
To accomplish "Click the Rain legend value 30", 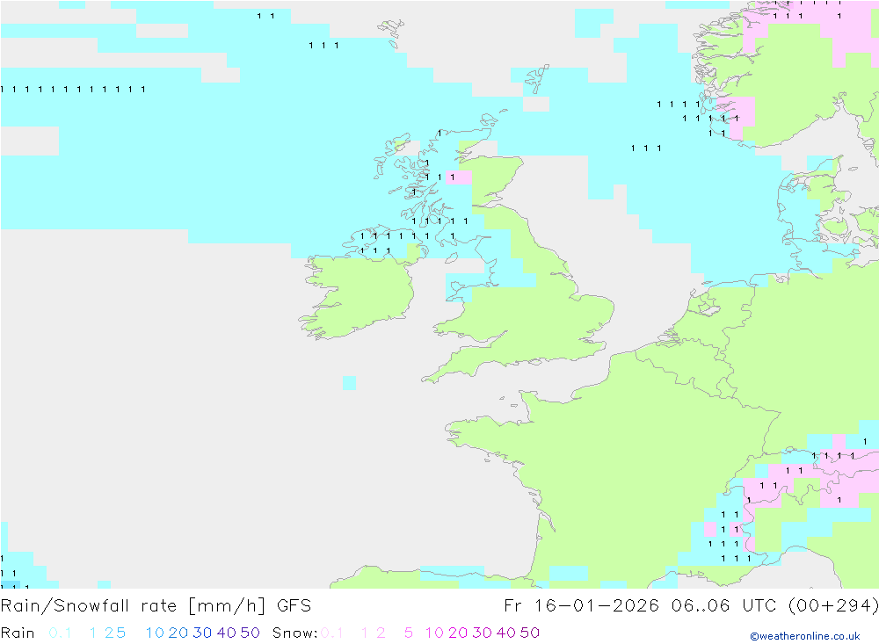I will pyautogui.click(x=202, y=633).
